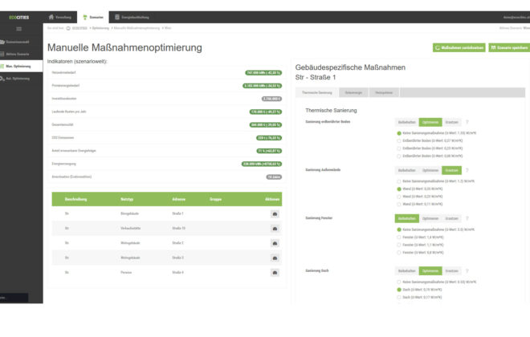
Task: Toggle the hamburger menu in the sidebar
Action: 19,29
